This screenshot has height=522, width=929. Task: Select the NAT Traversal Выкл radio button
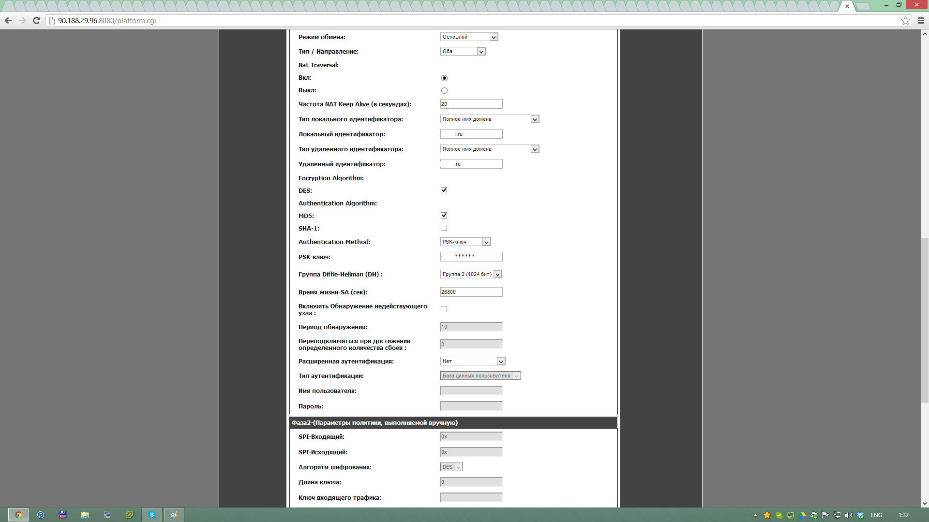[x=444, y=91]
